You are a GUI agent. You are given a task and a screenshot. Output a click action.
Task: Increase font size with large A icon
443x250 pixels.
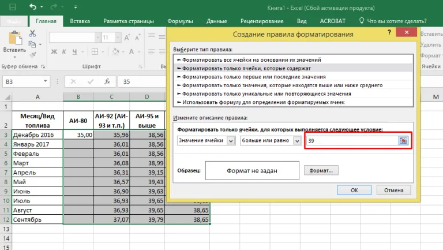[x=127, y=38]
